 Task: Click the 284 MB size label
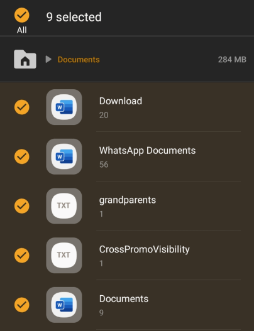point(232,60)
